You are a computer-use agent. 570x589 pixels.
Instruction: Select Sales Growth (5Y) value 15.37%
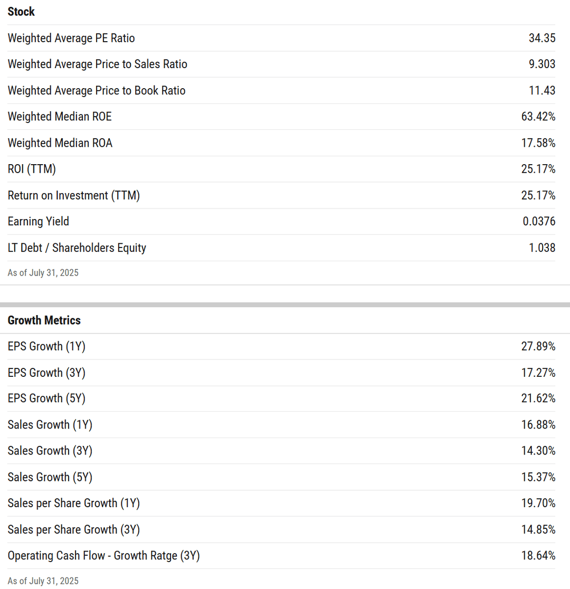click(x=538, y=477)
